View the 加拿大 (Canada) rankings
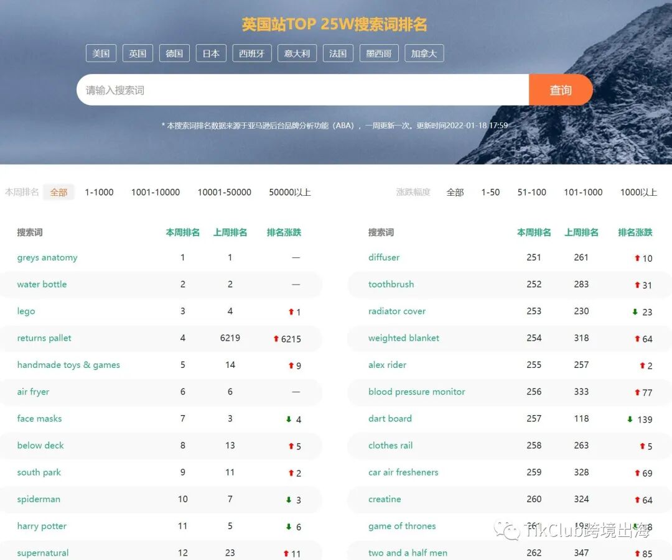The width and height of the screenshot is (672, 560). (x=424, y=53)
